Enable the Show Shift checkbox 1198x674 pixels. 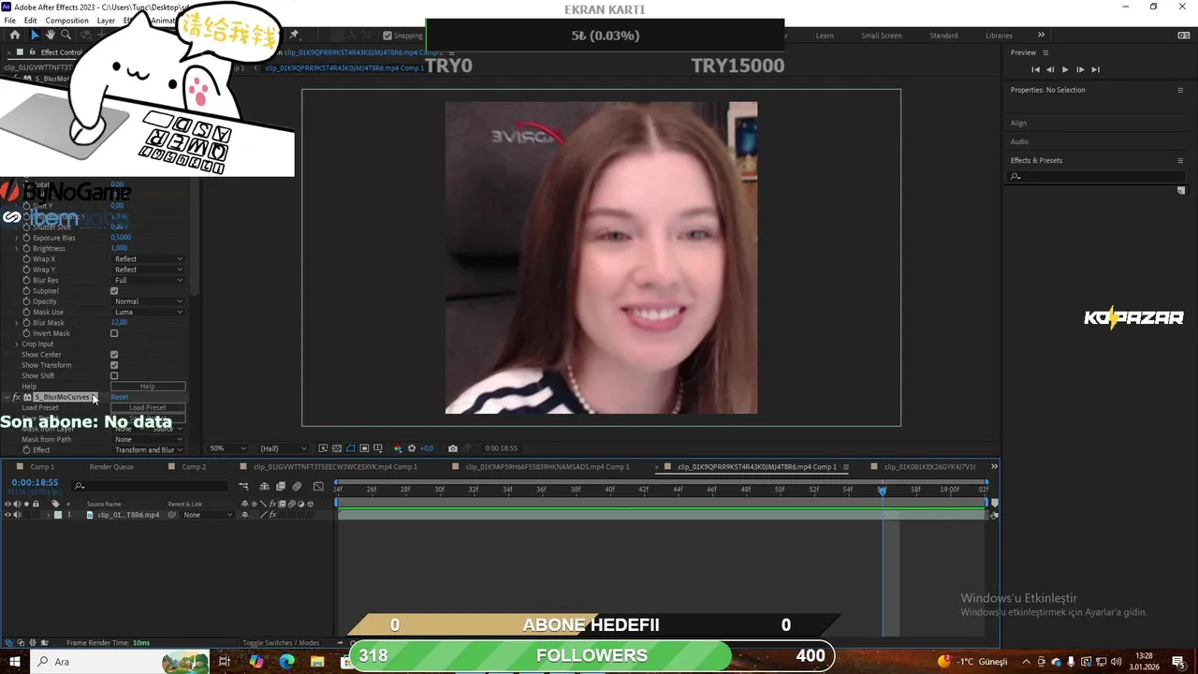click(x=114, y=376)
